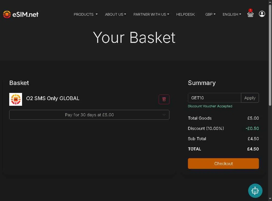Open the 'Pay for 30 days at £5.00' dropdown
Image resolution: width=272 pixels, height=201 pixels.
pos(89,115)
